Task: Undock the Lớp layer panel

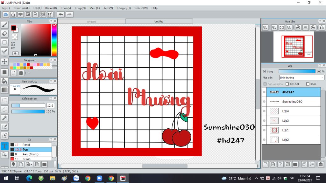Action: [320, 65]
